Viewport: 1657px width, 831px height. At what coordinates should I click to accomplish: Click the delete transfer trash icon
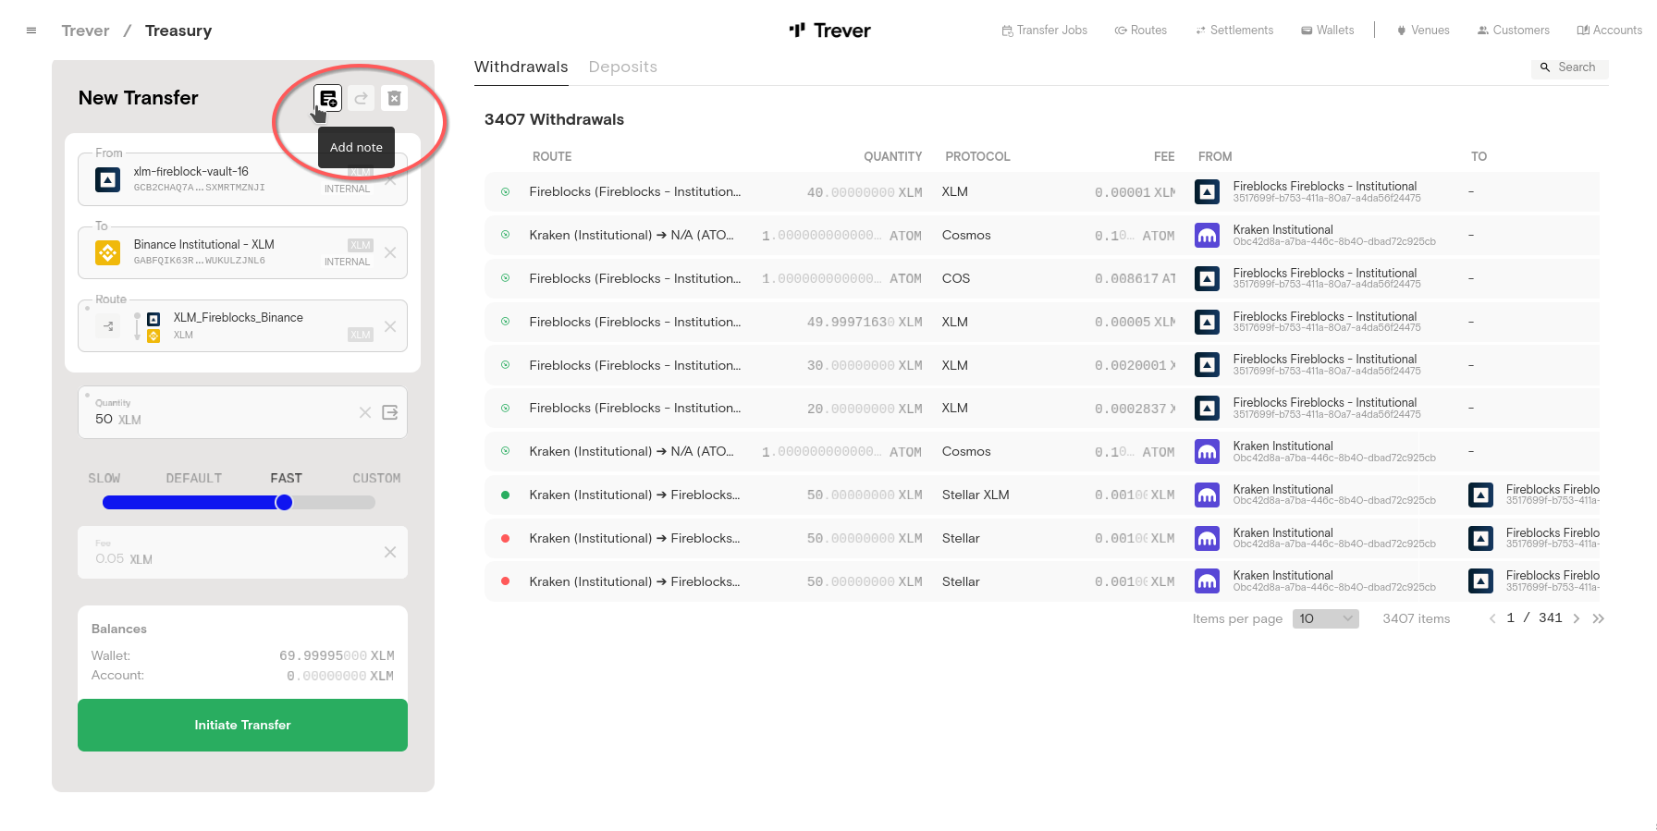pyautogui.click(x=394, y=98)
